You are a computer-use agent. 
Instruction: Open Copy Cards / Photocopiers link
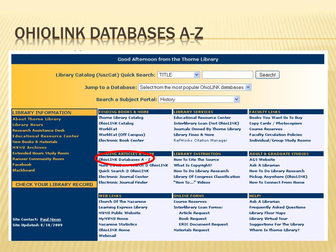276,123
